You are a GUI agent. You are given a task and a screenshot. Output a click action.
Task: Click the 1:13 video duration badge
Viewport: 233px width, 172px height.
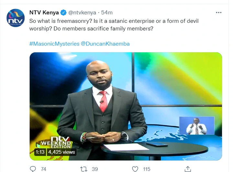40,152
